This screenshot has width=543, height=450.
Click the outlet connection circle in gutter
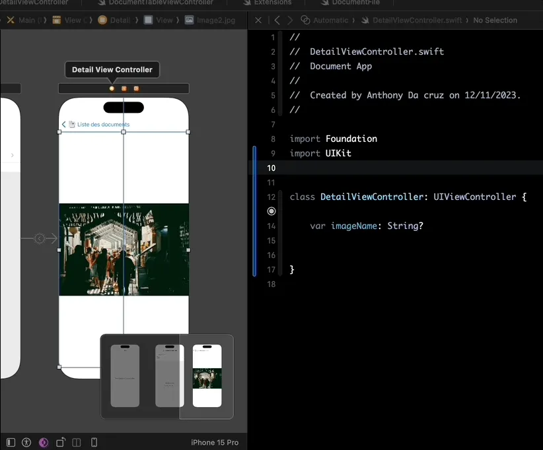271,211
